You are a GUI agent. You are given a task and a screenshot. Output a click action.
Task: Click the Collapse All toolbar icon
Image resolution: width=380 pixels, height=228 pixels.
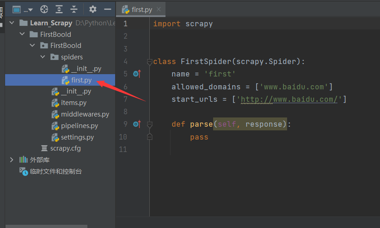(x=74, y=9)
